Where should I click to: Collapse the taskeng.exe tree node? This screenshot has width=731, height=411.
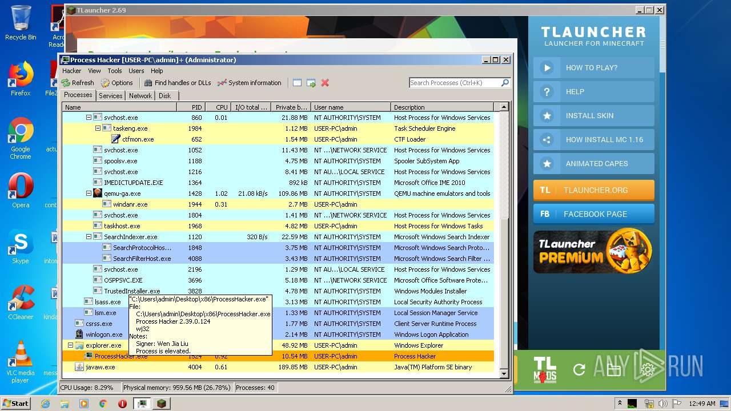click(98, 128)
